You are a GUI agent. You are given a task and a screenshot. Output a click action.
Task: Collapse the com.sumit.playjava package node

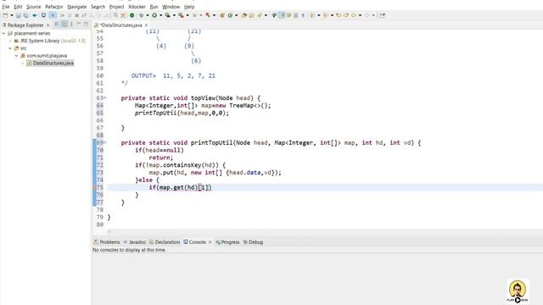click(16, 56)
